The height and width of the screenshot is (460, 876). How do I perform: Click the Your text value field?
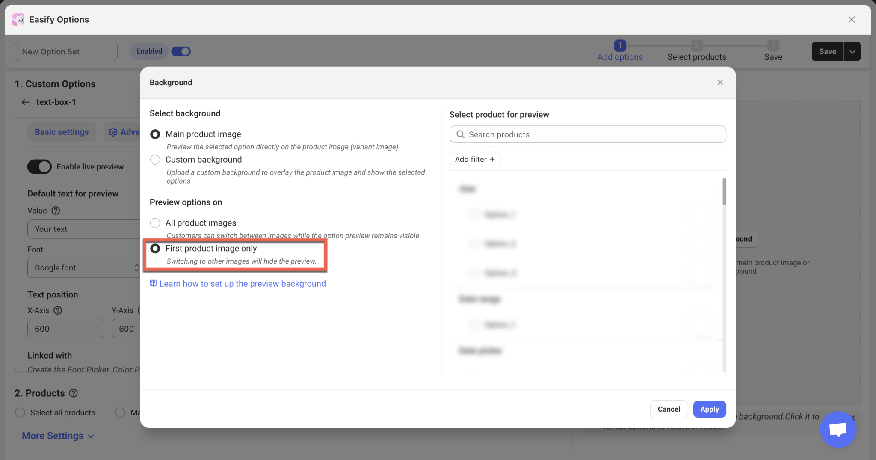point(83,229)
